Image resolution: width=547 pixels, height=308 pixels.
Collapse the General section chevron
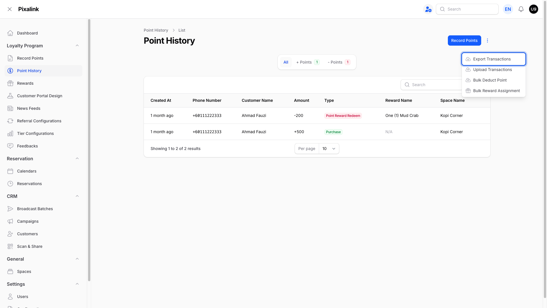coord(77,259)
